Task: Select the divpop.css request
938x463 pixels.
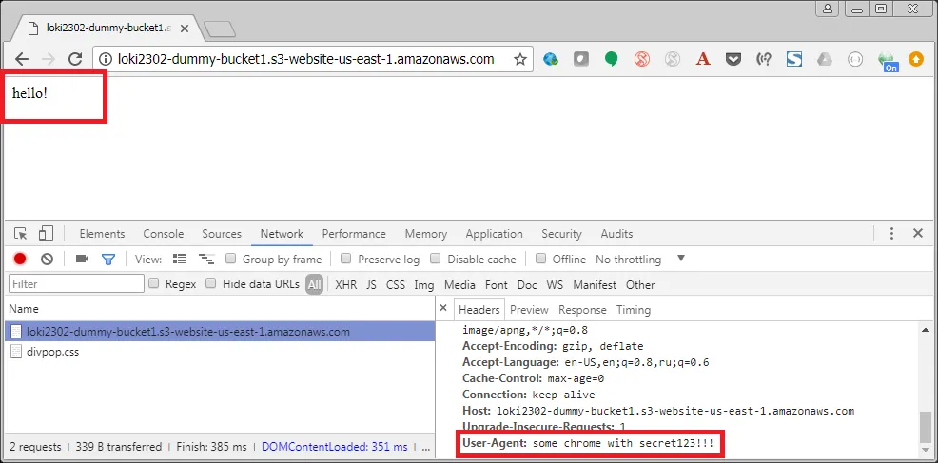Action: 52,351
